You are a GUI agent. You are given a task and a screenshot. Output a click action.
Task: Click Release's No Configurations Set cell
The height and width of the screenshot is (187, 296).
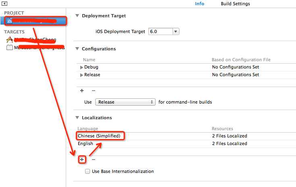point(236,75)
